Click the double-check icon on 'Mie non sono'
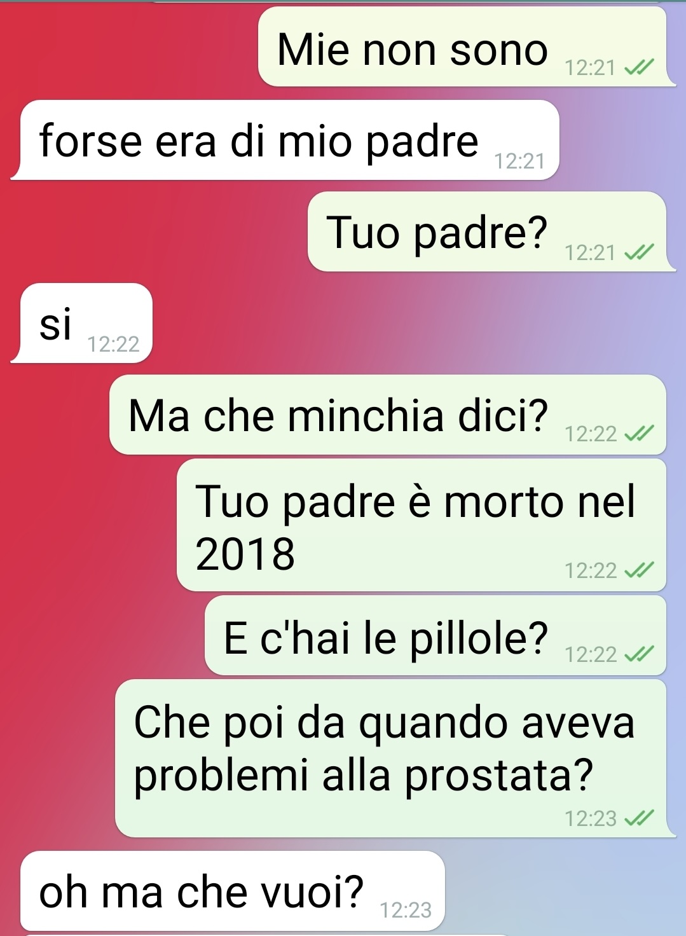 [639, 67]
